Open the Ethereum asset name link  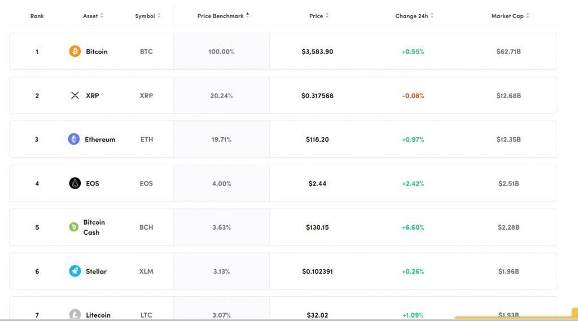tap(100, 139)
